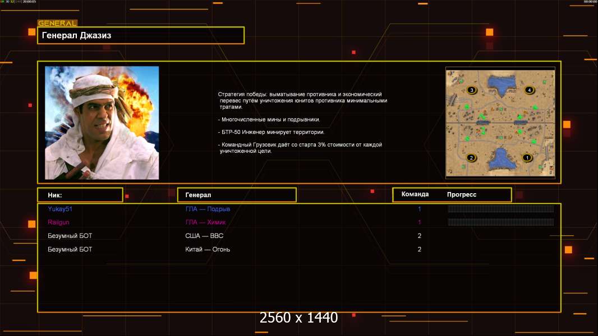Image resolution: width=598 pixels, height=336 pixels.
Task: Click the Прогресс column header
Action: tap(462, 194)
